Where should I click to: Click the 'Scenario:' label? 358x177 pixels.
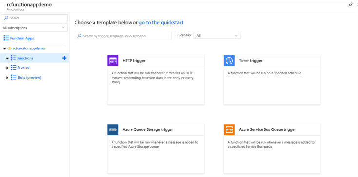(185, 35)
